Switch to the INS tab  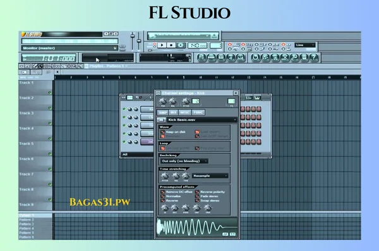coord(173,113)
